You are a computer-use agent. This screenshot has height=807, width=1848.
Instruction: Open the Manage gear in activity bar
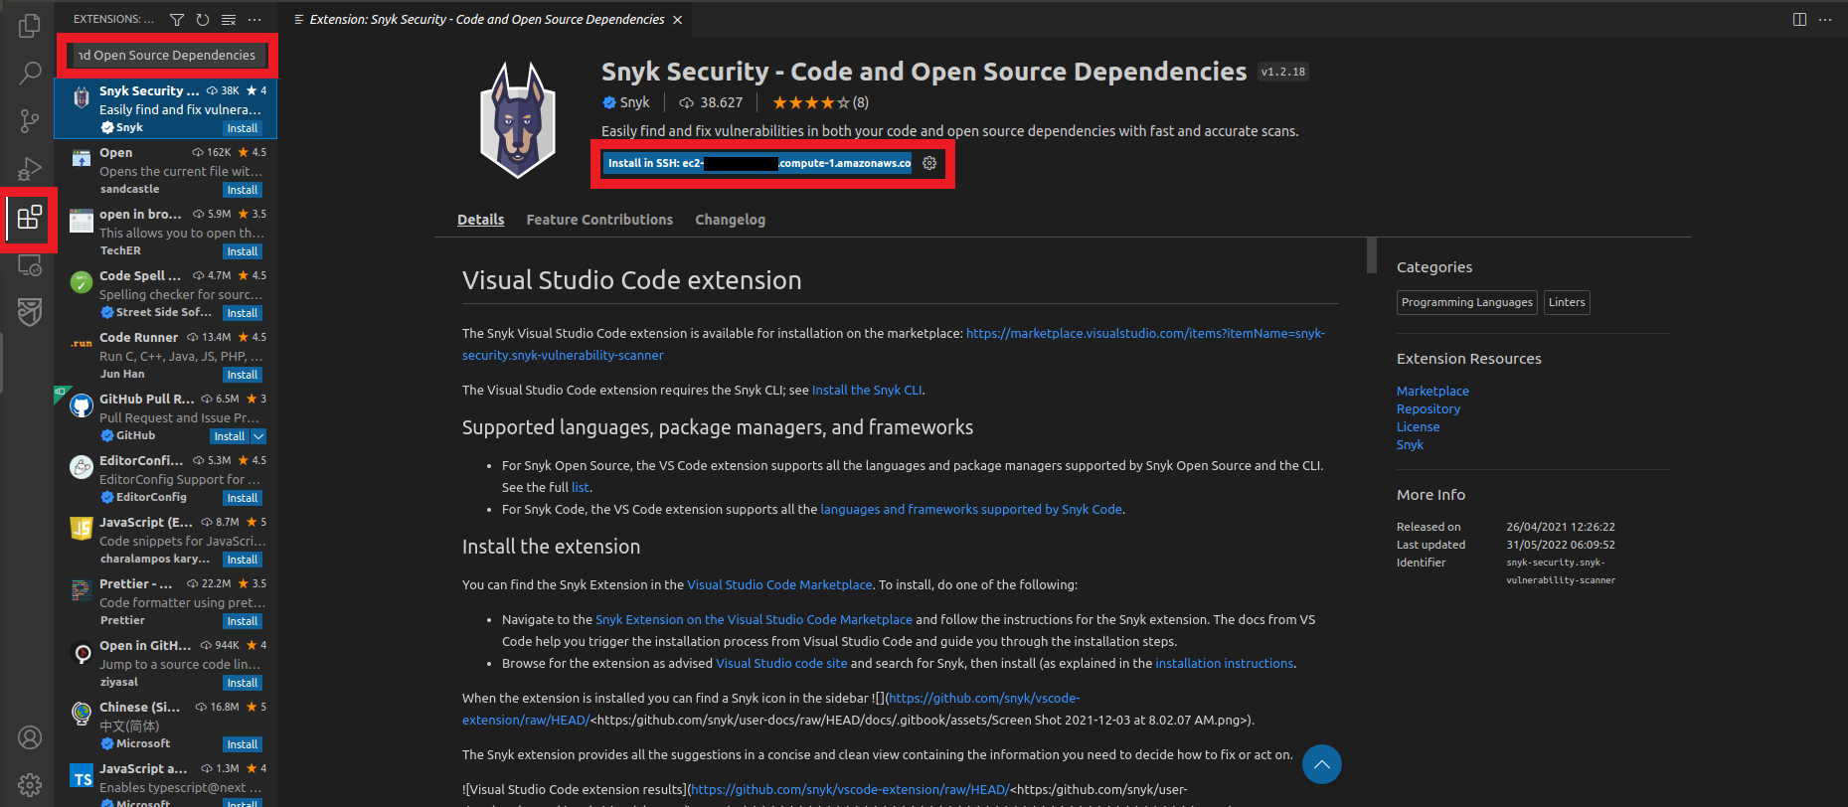30,785
